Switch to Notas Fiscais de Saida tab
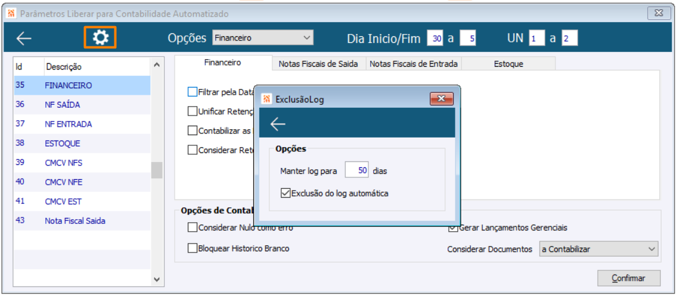 pos(318,64)
